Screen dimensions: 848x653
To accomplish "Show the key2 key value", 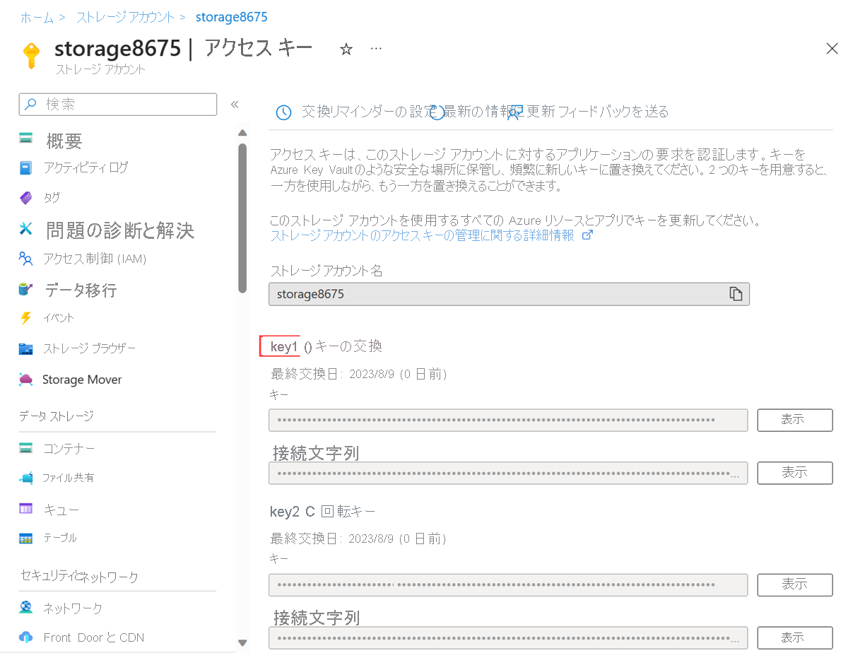I will (x=795, y=584).
